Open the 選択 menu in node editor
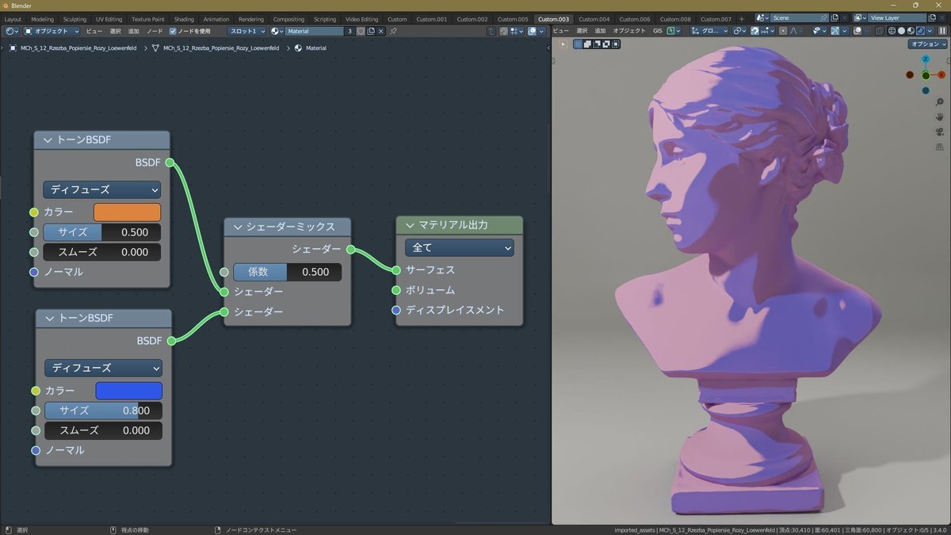 point(115,31)
